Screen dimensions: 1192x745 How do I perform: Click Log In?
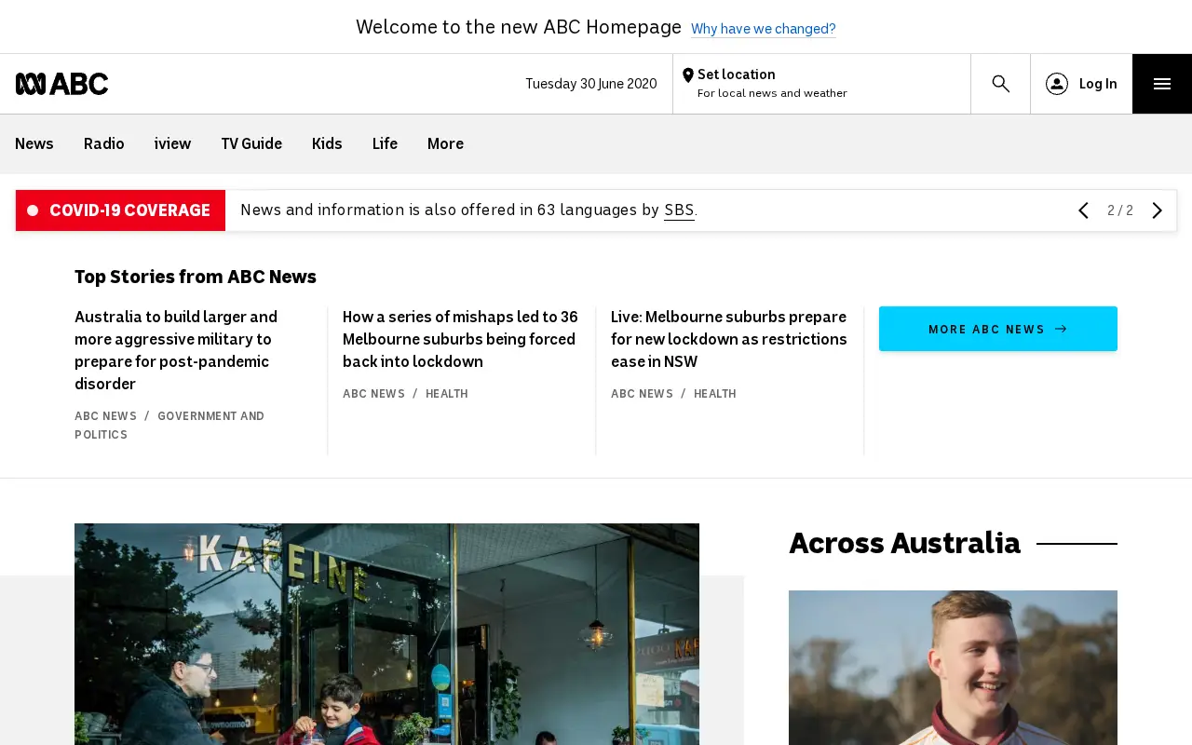point(1098,84)
